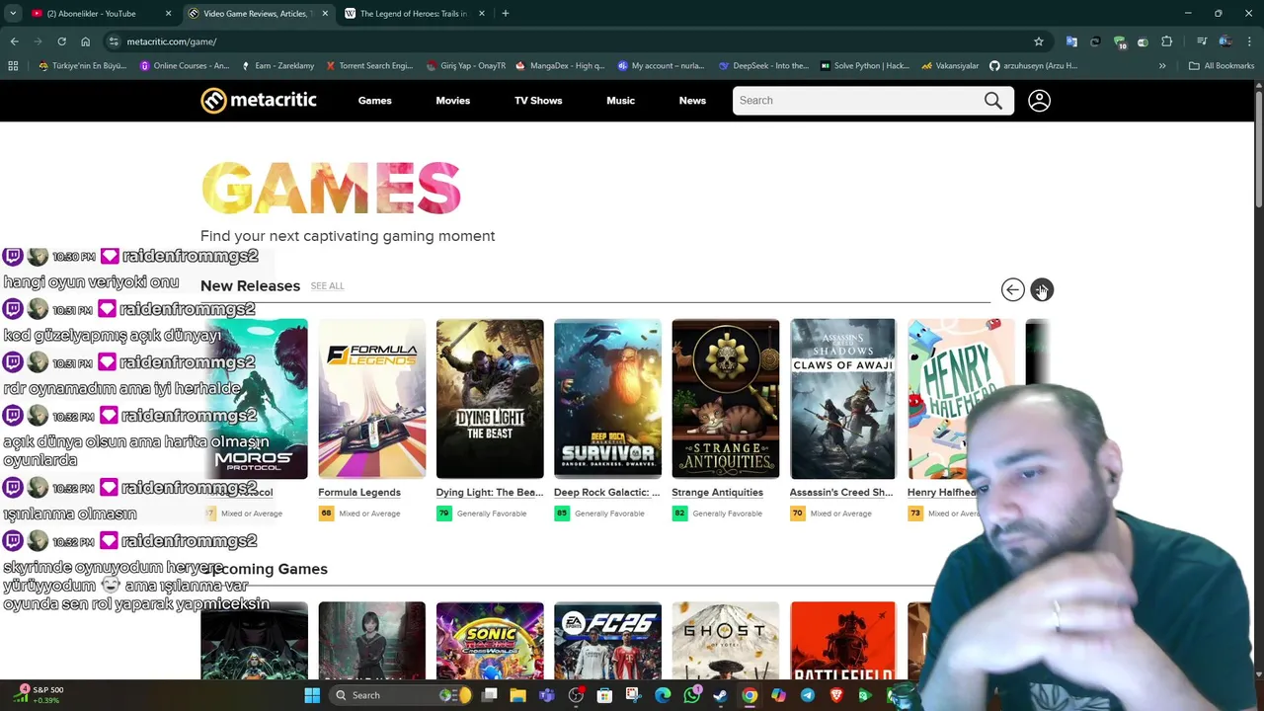Open the DeepSeek bookmark
The image size is (1264, 711).
(763, 66)
